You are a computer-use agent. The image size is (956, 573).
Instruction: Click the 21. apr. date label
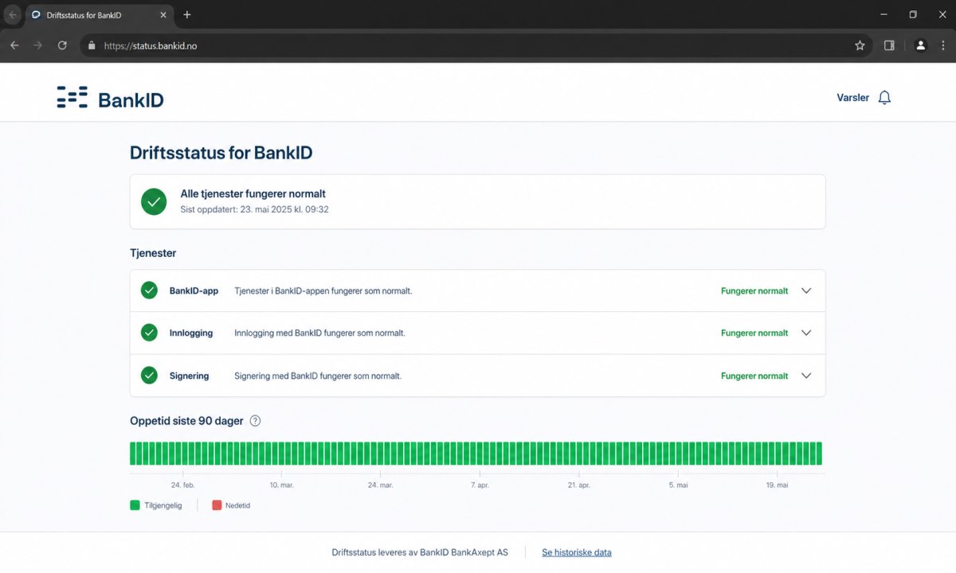point(578,485)
